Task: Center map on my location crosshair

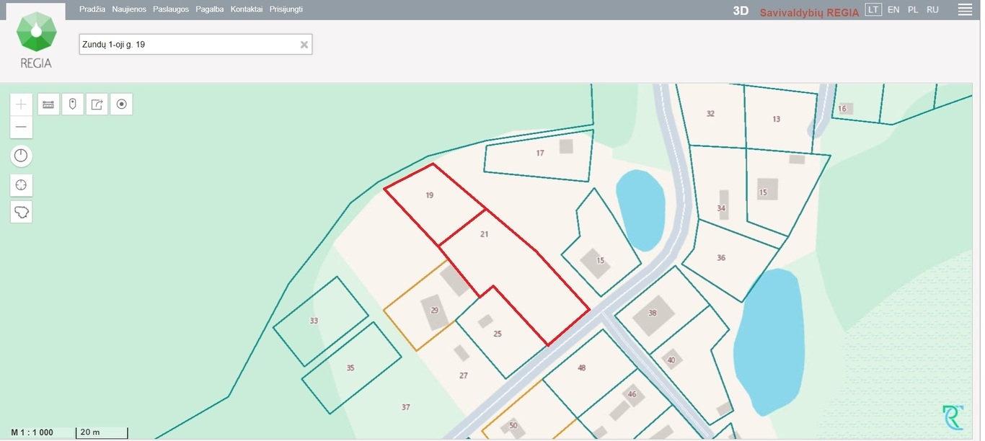Action: (21, 185)
